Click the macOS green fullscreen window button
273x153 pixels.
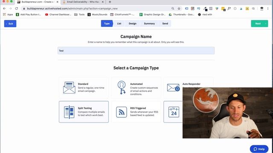tap(12, 1)
